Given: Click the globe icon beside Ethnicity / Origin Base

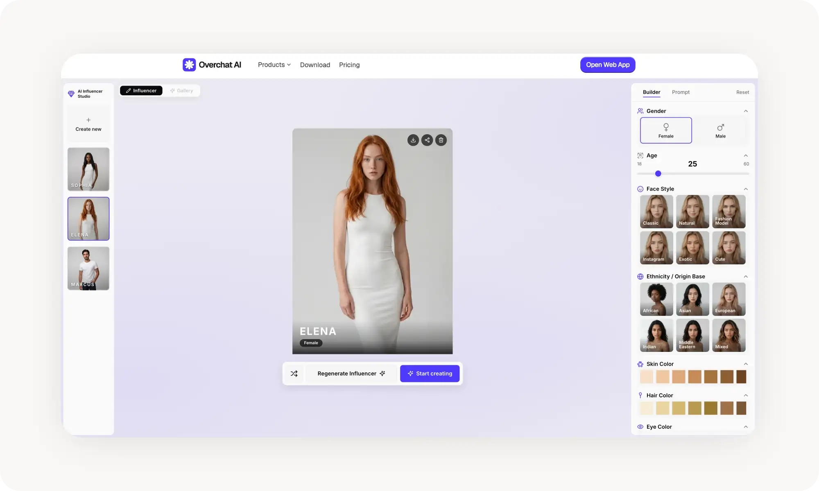Looking at the screenshot, I should [640, 277].
